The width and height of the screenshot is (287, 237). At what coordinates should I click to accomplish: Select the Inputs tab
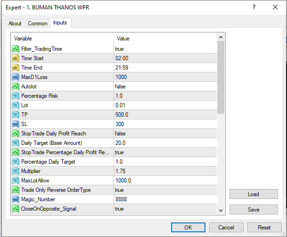click(60, 23)
